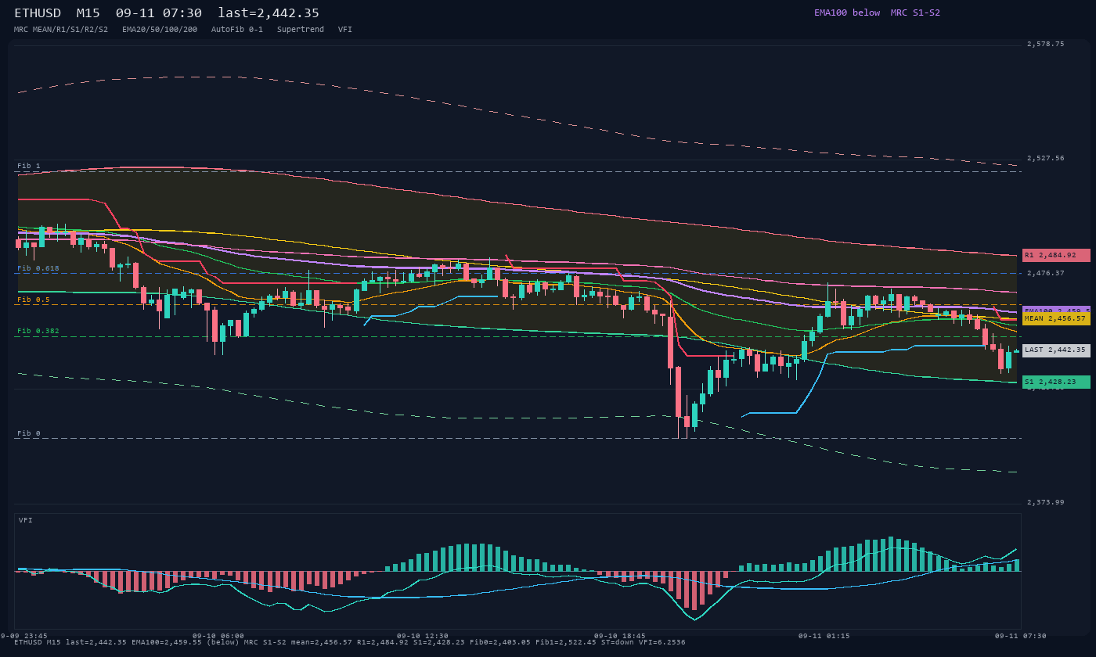Select the purple EMA100 price tag
This screenshot has height=657, width=1096.
[1056, 310]
